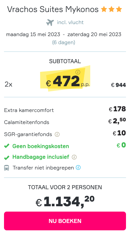This screenshot has height=235, width=130.
Task: Click the total price € 1.134,20
Action: pos(65,202)
